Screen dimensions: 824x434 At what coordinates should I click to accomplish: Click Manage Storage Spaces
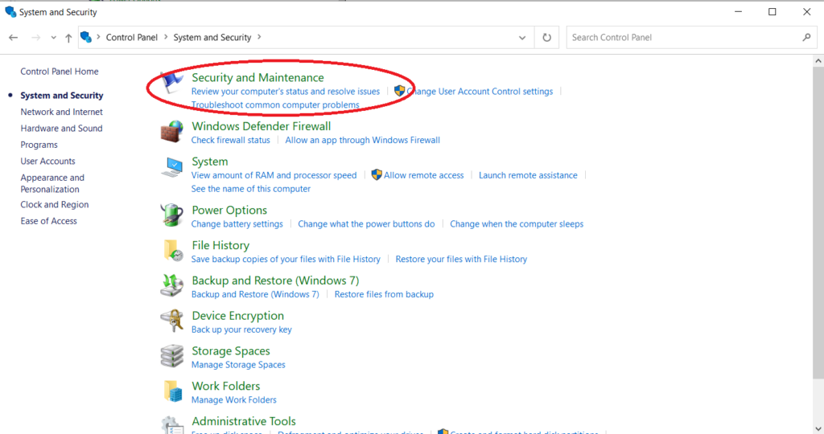[x=238, y=365]
